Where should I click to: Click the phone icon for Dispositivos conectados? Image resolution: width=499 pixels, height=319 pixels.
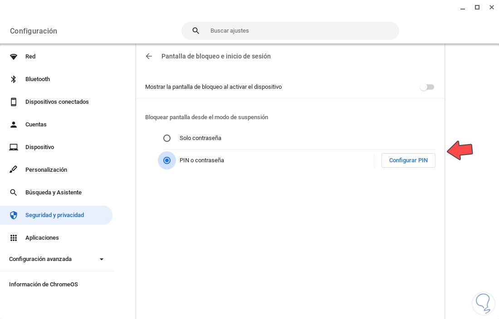click(14, 102)
